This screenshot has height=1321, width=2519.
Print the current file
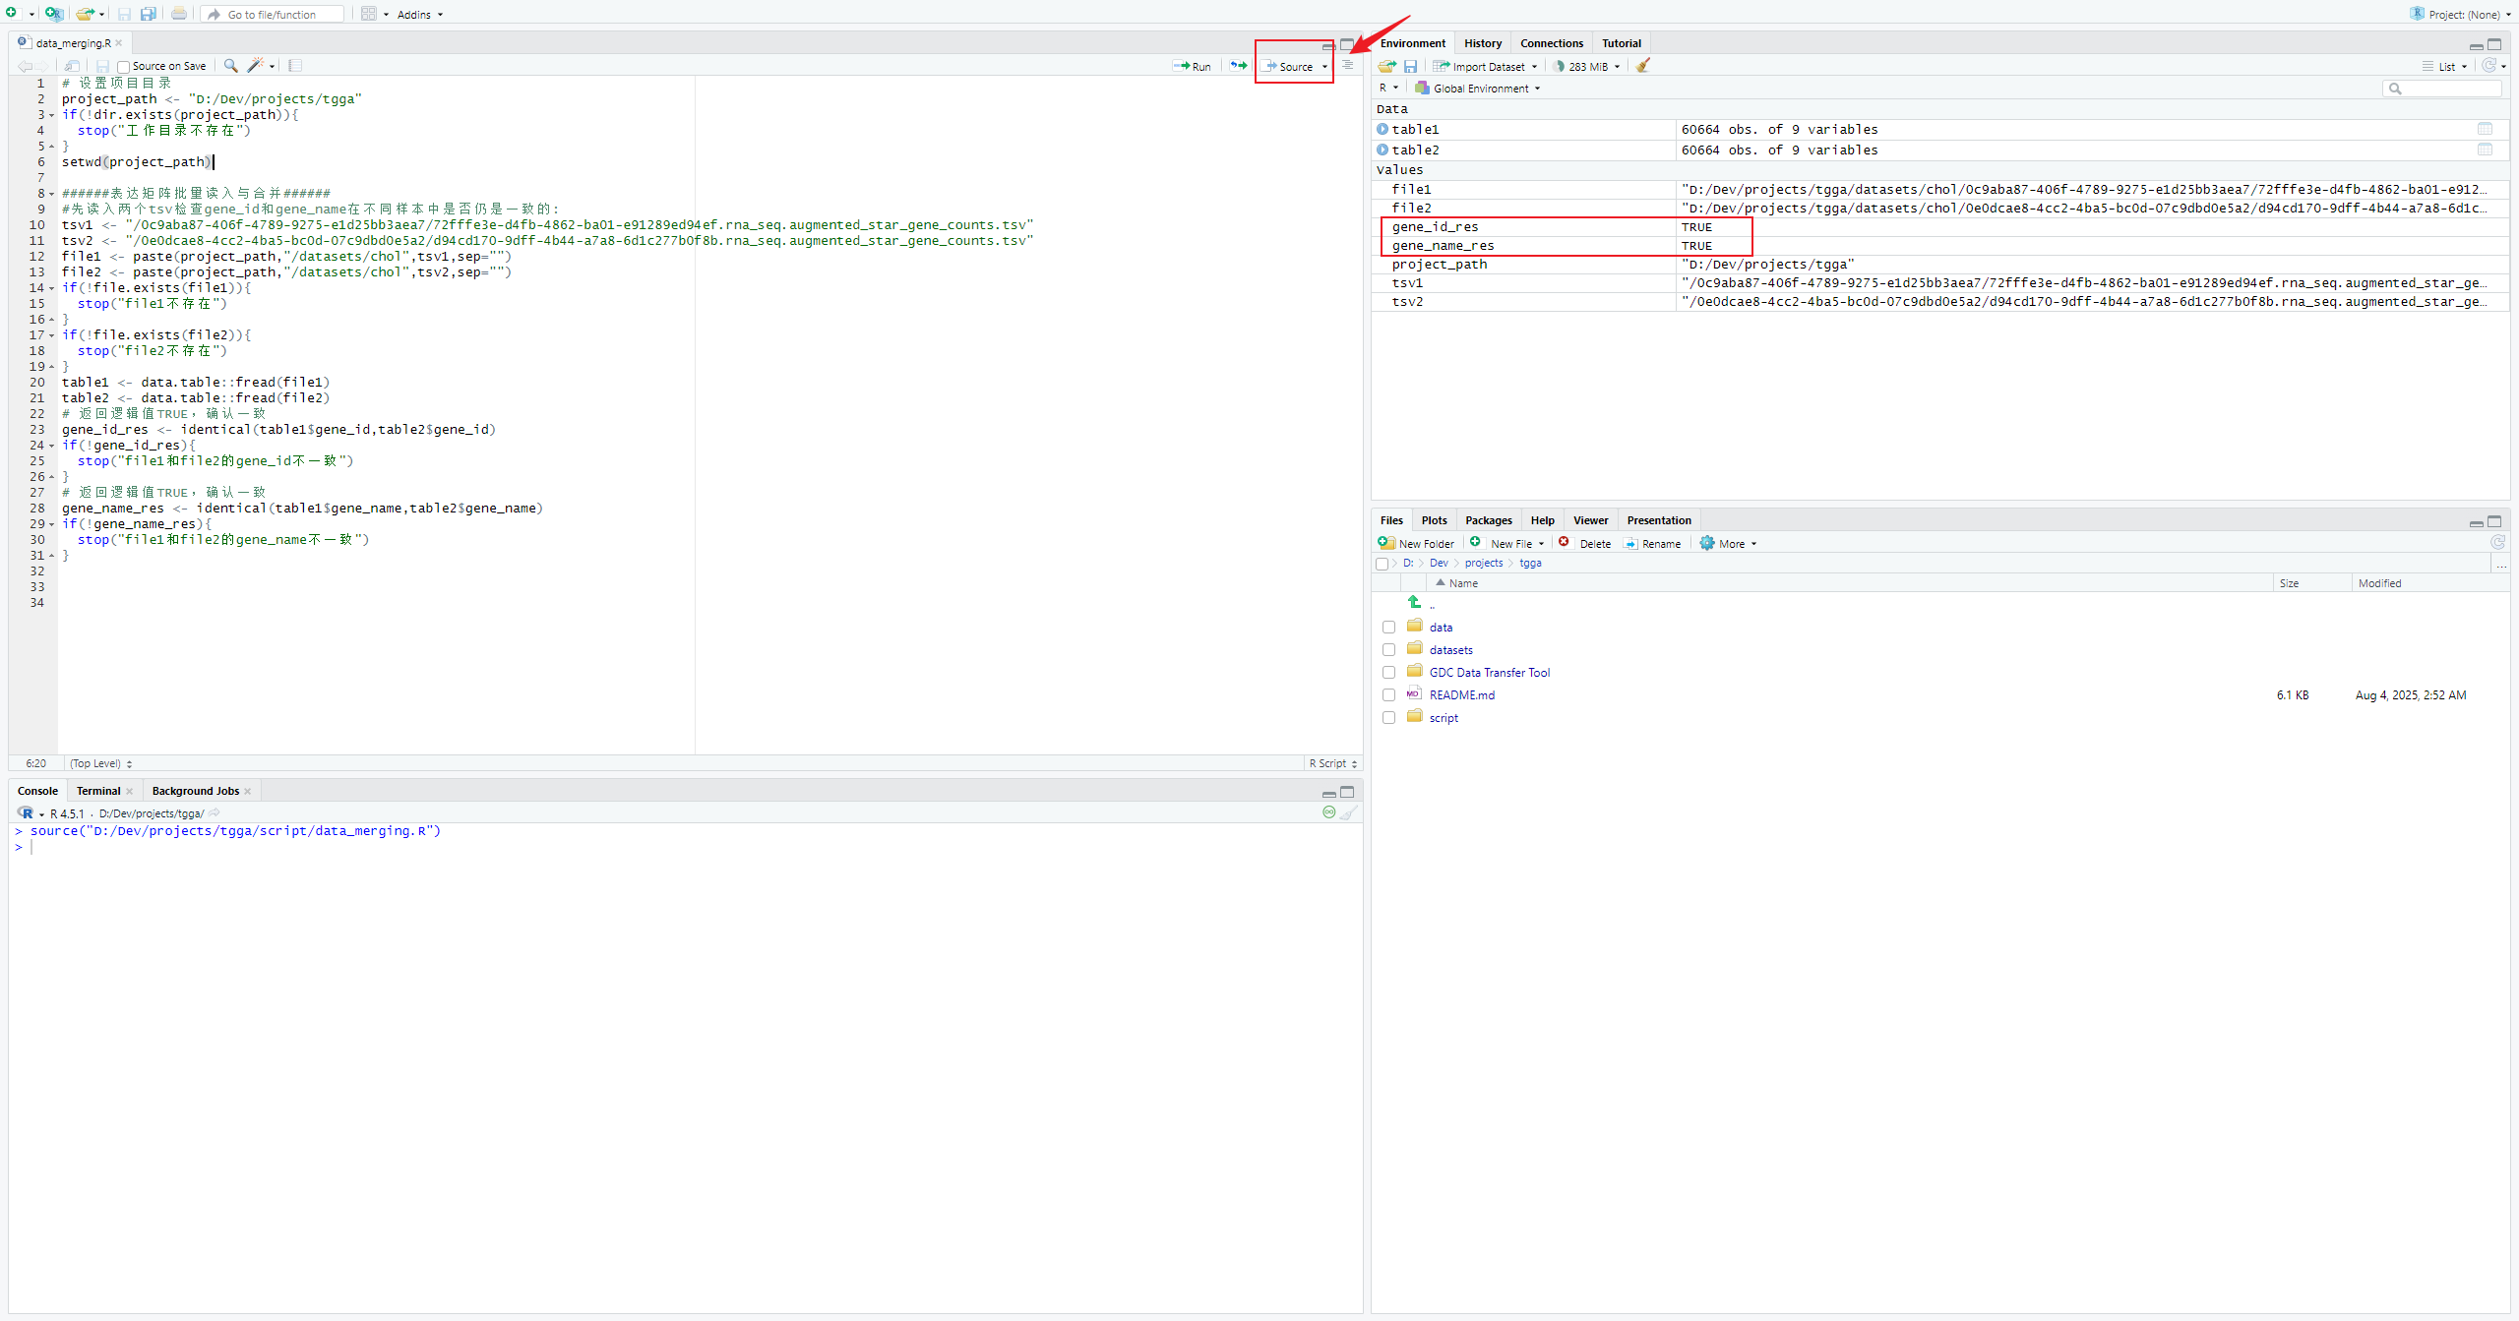coord(179,14)
